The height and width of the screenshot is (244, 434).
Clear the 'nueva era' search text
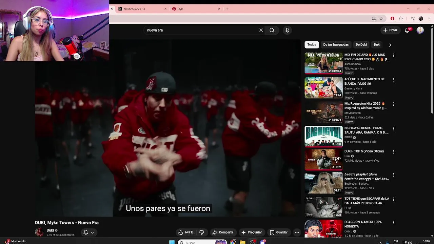click(x=261, y=30)
